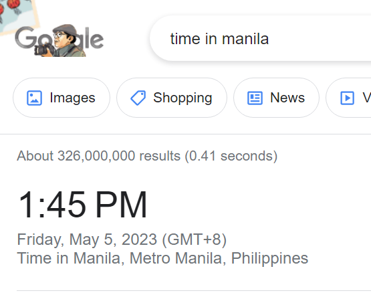The height and width of the screenshot is (295, 371).
Task: Switch to Shopping results
Action: point(172,98)
